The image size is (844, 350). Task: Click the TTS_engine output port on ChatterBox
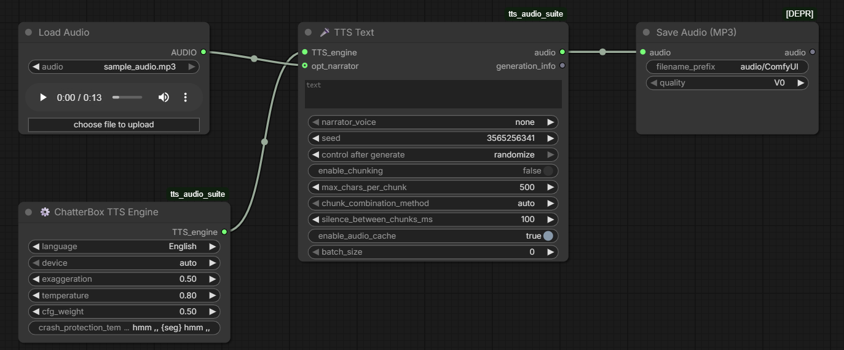pos(224,232)
